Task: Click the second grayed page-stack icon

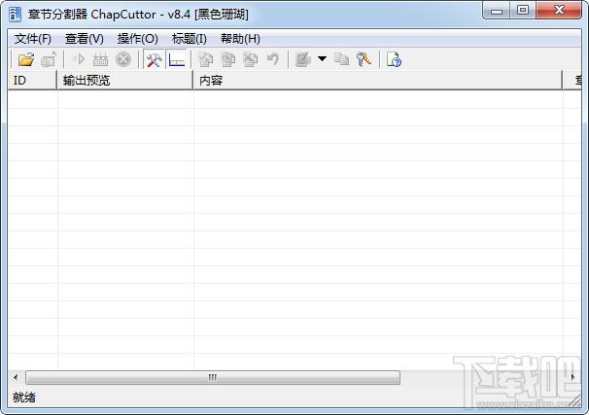Action: click(x=228, y=59)
